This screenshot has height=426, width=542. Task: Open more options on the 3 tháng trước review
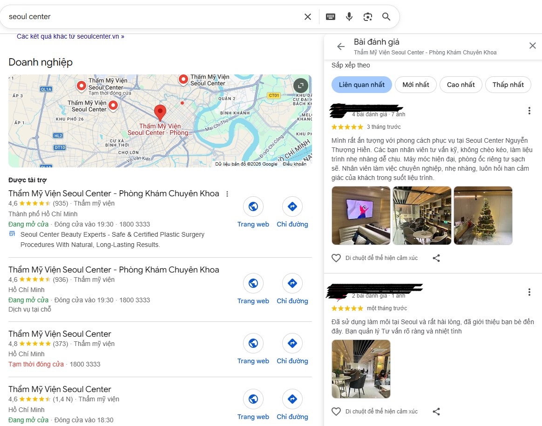[x=529, y=111]
